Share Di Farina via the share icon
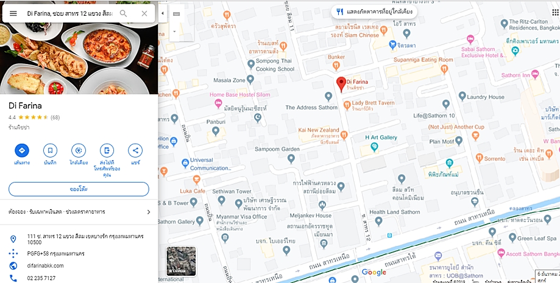Image resolution: width=560 pixels, height=283 pixels. pos(135,150)
